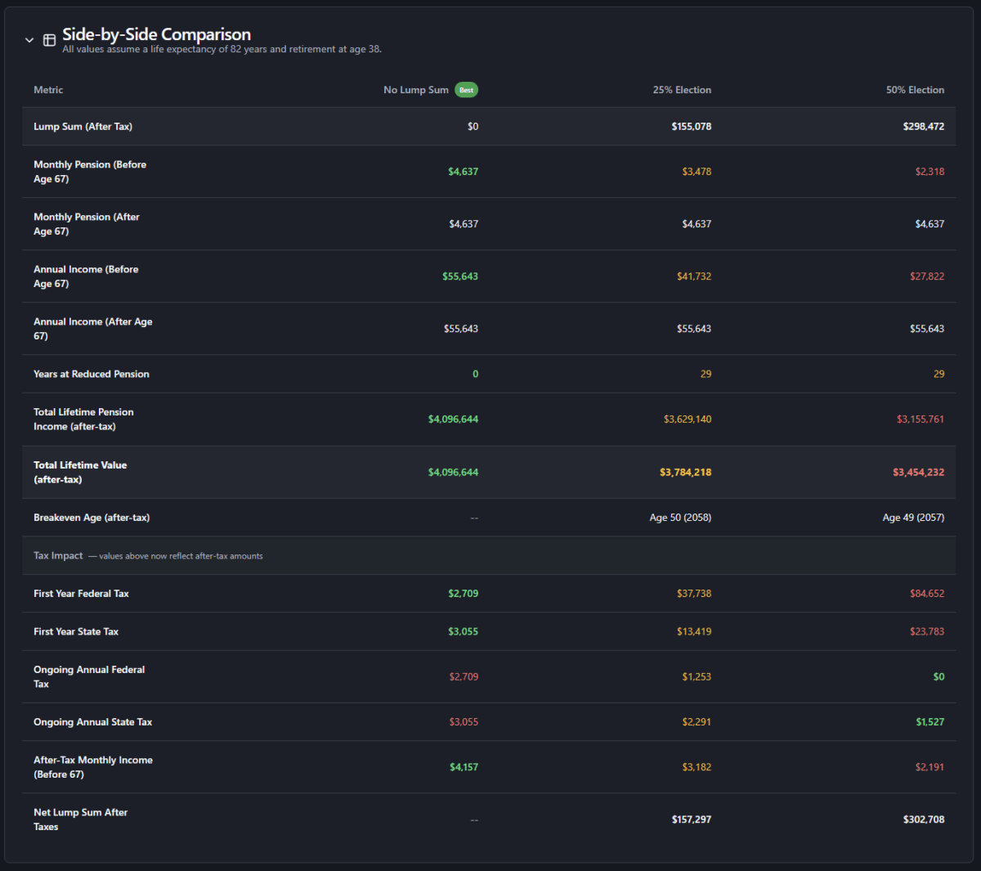Viewport: 981px width, 871px height.
Task: Select the $155,078 lump sum value
Action: click(691, 127)
